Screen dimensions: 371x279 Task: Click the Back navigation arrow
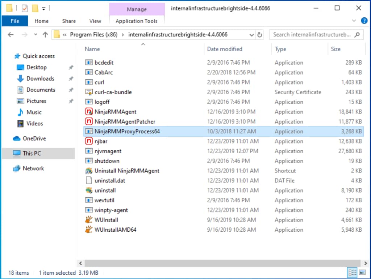pos(11,35)
